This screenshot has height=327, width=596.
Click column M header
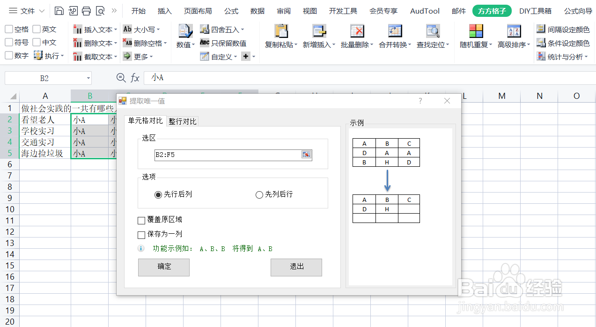[x=502, y=96]
